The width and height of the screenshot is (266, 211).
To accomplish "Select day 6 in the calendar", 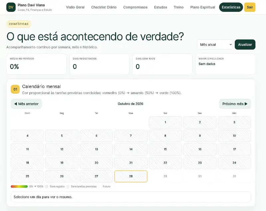I will coord(96,136).
